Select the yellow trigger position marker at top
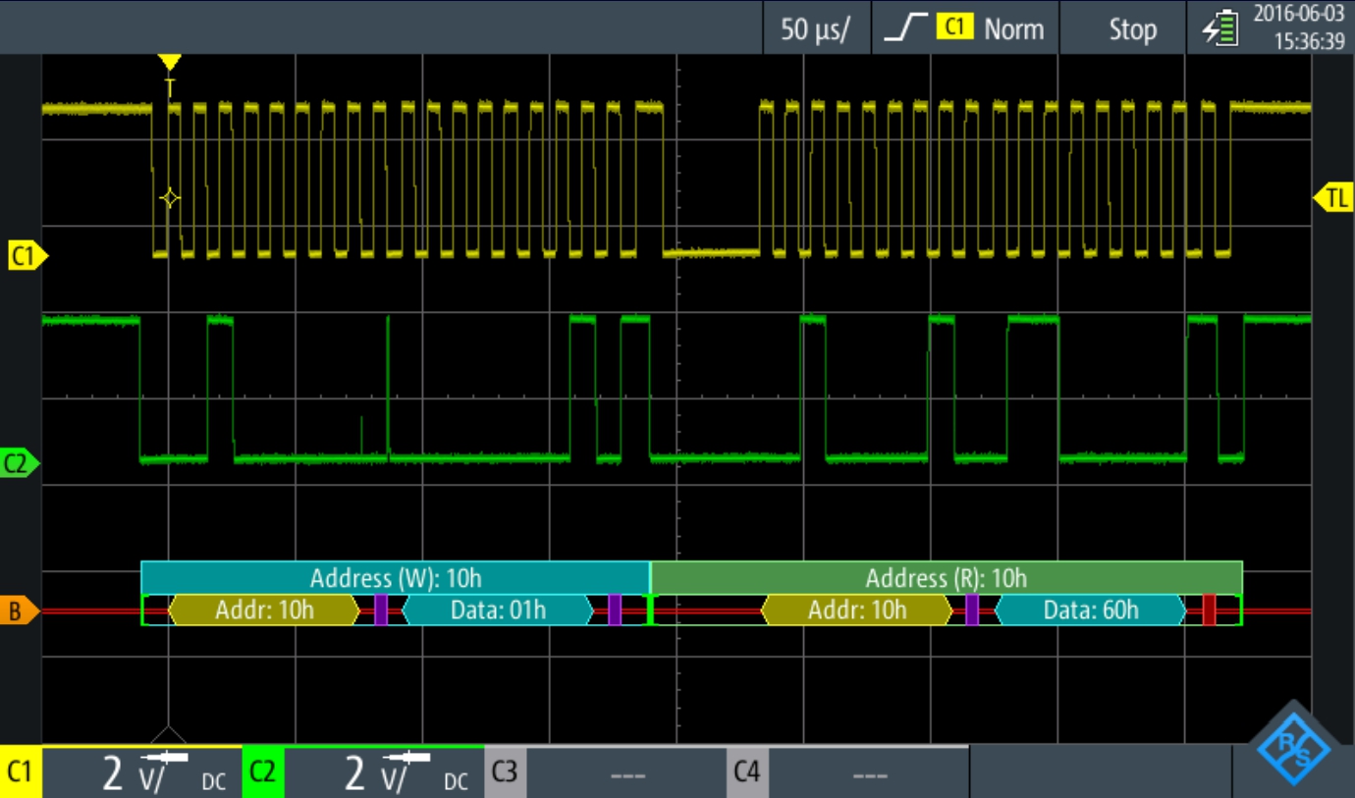This screenshot has height=798, width=1355. (x=170, y=63)
